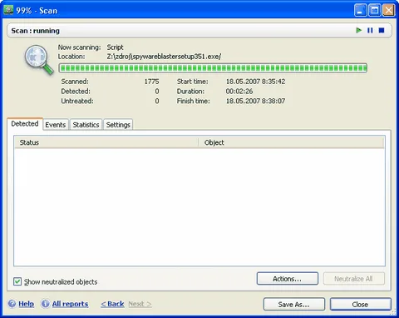399x318 pixels.
Task: Resume the scan with the green play icon
Action: (x=359, y=30)
